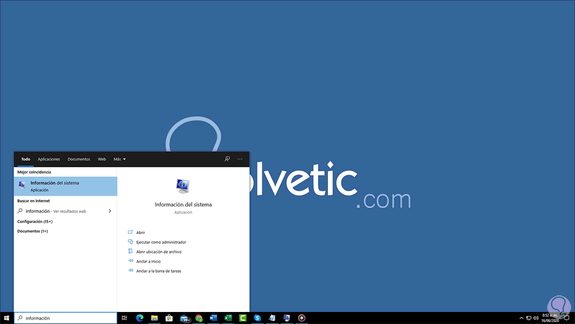575x324 pixels.
Task: Open the Action Center notifications icon
Action: pyautogui.click(x=566, y=318)
